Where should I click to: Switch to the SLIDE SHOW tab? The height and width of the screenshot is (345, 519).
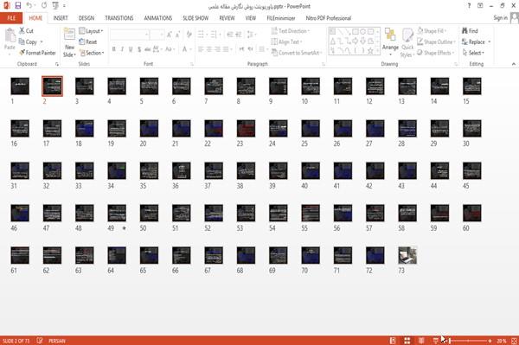195,18
